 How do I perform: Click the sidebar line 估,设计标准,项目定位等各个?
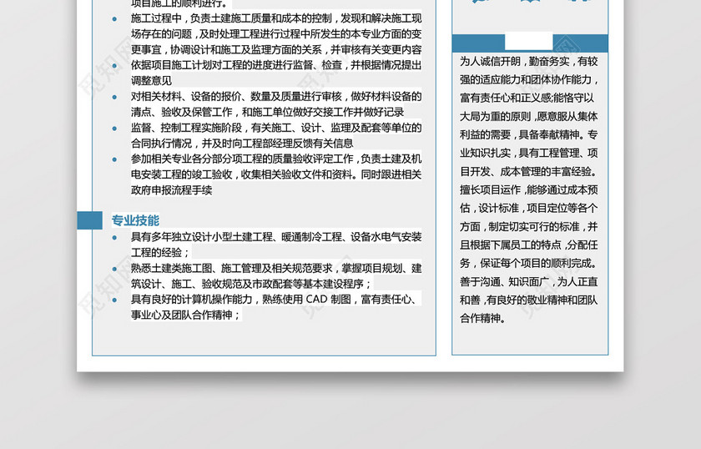(x=529, y=208)
